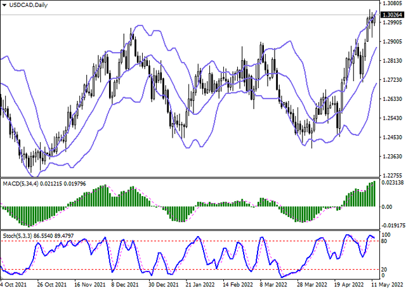Click the current price tag 1.30264
Screen dimensions: 406x290
[x=393, y=15]
